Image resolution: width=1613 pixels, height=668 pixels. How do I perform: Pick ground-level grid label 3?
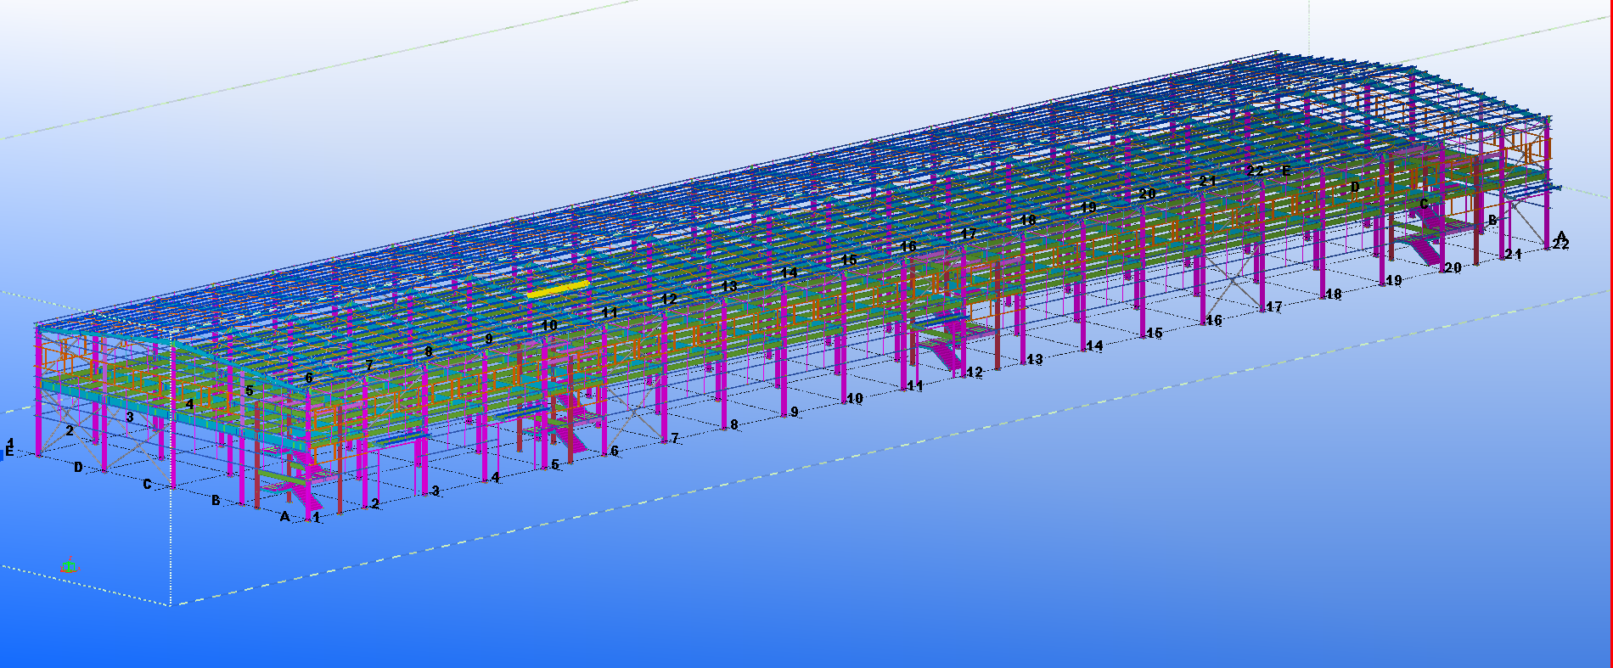pos(436,491)
